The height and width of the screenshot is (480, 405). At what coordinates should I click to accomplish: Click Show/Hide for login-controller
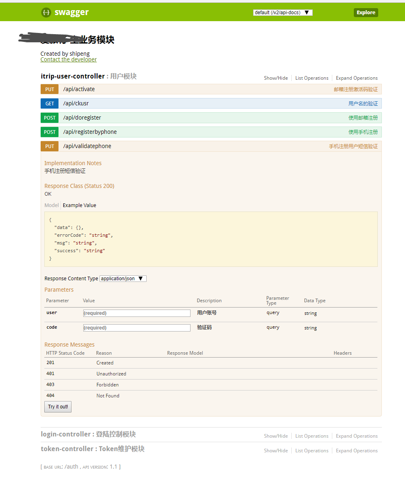point(276,436)
